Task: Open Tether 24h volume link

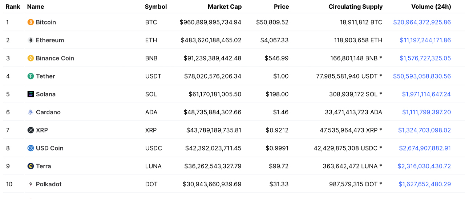Action: 422,76
